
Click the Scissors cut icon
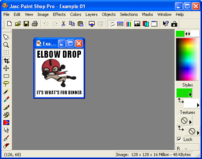[x=63, y=24]
